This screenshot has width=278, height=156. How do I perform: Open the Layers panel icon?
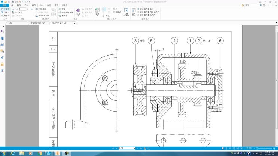2,44
